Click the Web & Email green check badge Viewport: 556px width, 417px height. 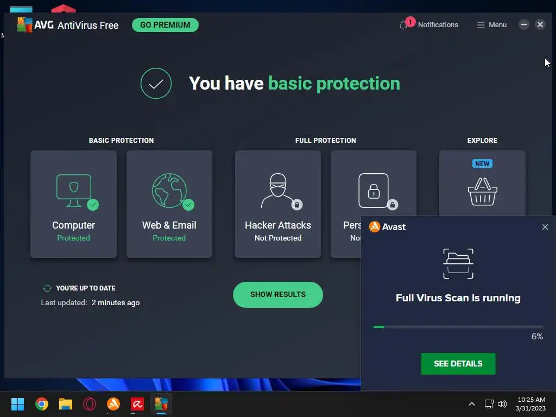click(188, 205)
